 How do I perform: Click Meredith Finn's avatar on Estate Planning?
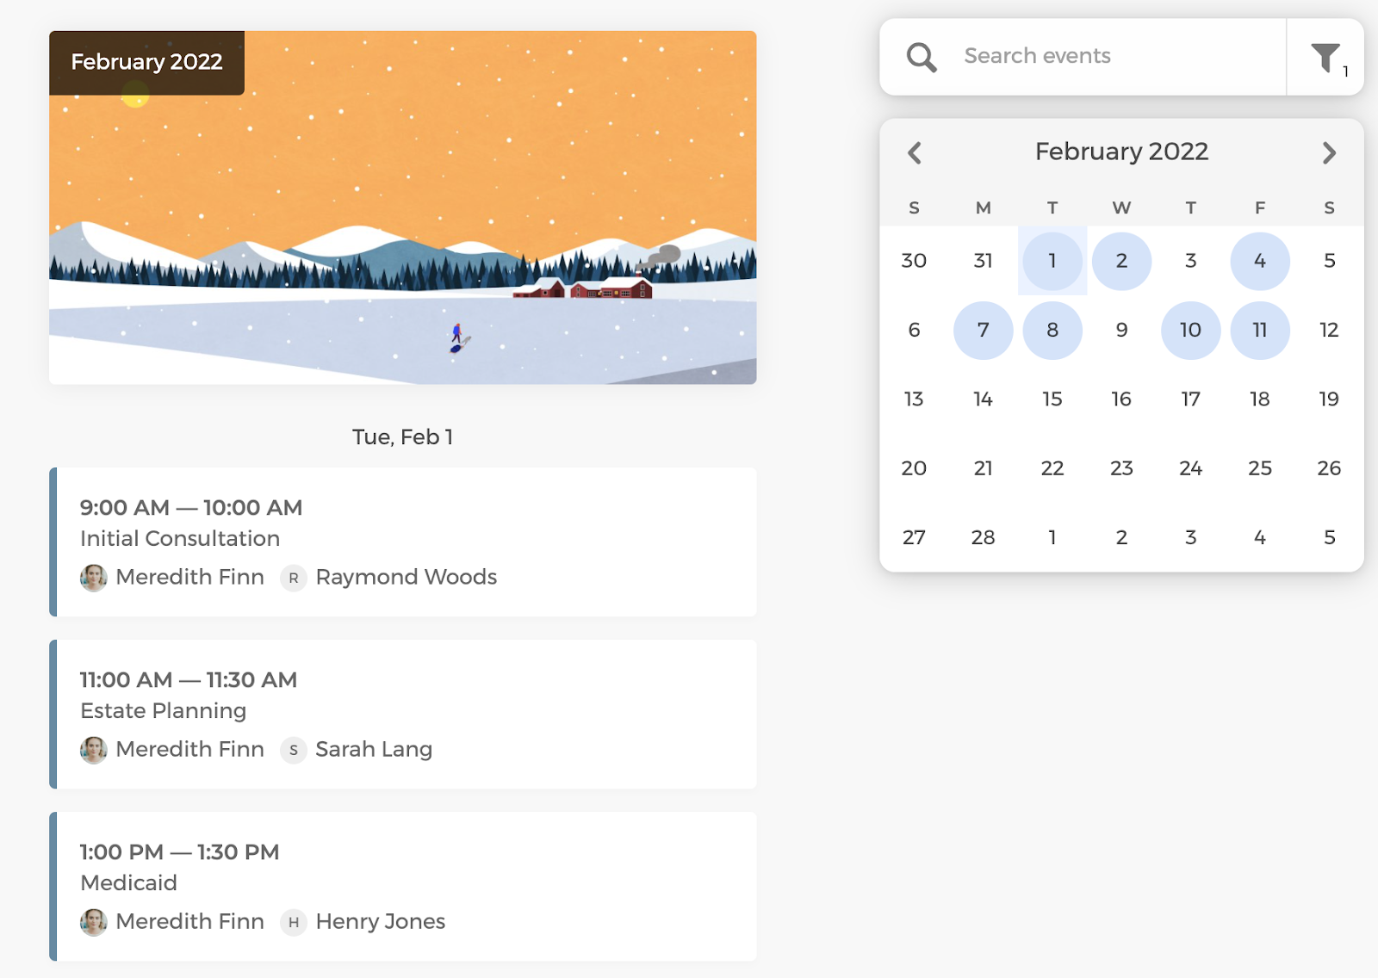[x=93, y=749]
